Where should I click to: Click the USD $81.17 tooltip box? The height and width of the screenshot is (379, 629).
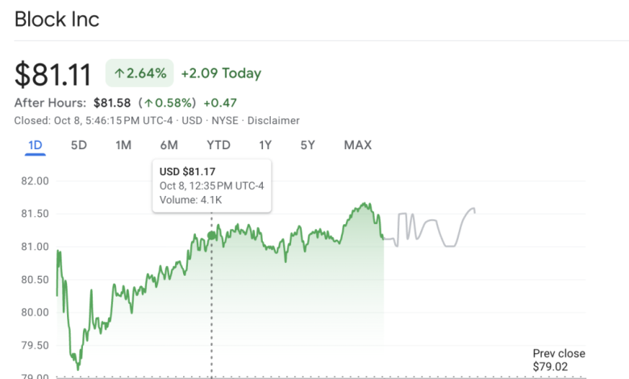point(211,185)
